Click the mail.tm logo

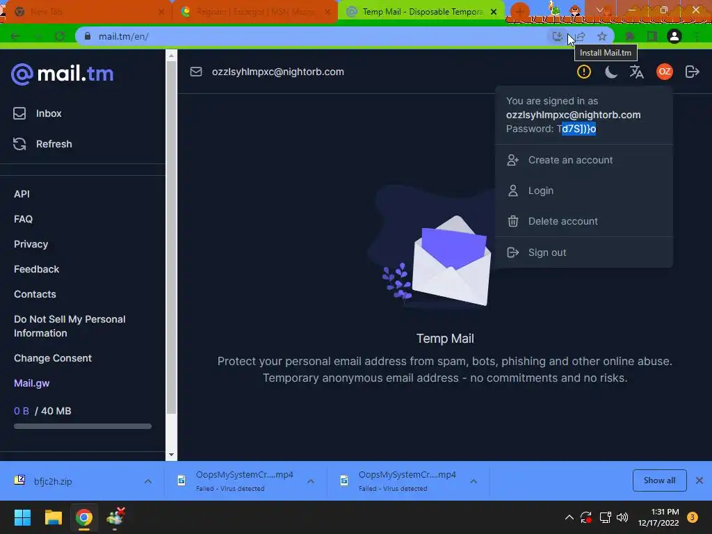point(62,74)
